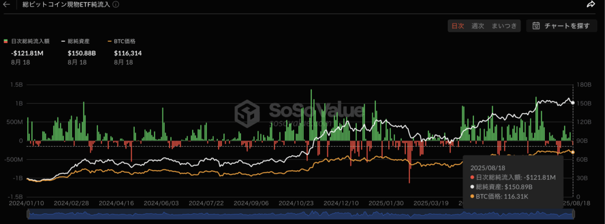Switch to まいつき monthly view
605x224 pixels.
tap(504, 26)
